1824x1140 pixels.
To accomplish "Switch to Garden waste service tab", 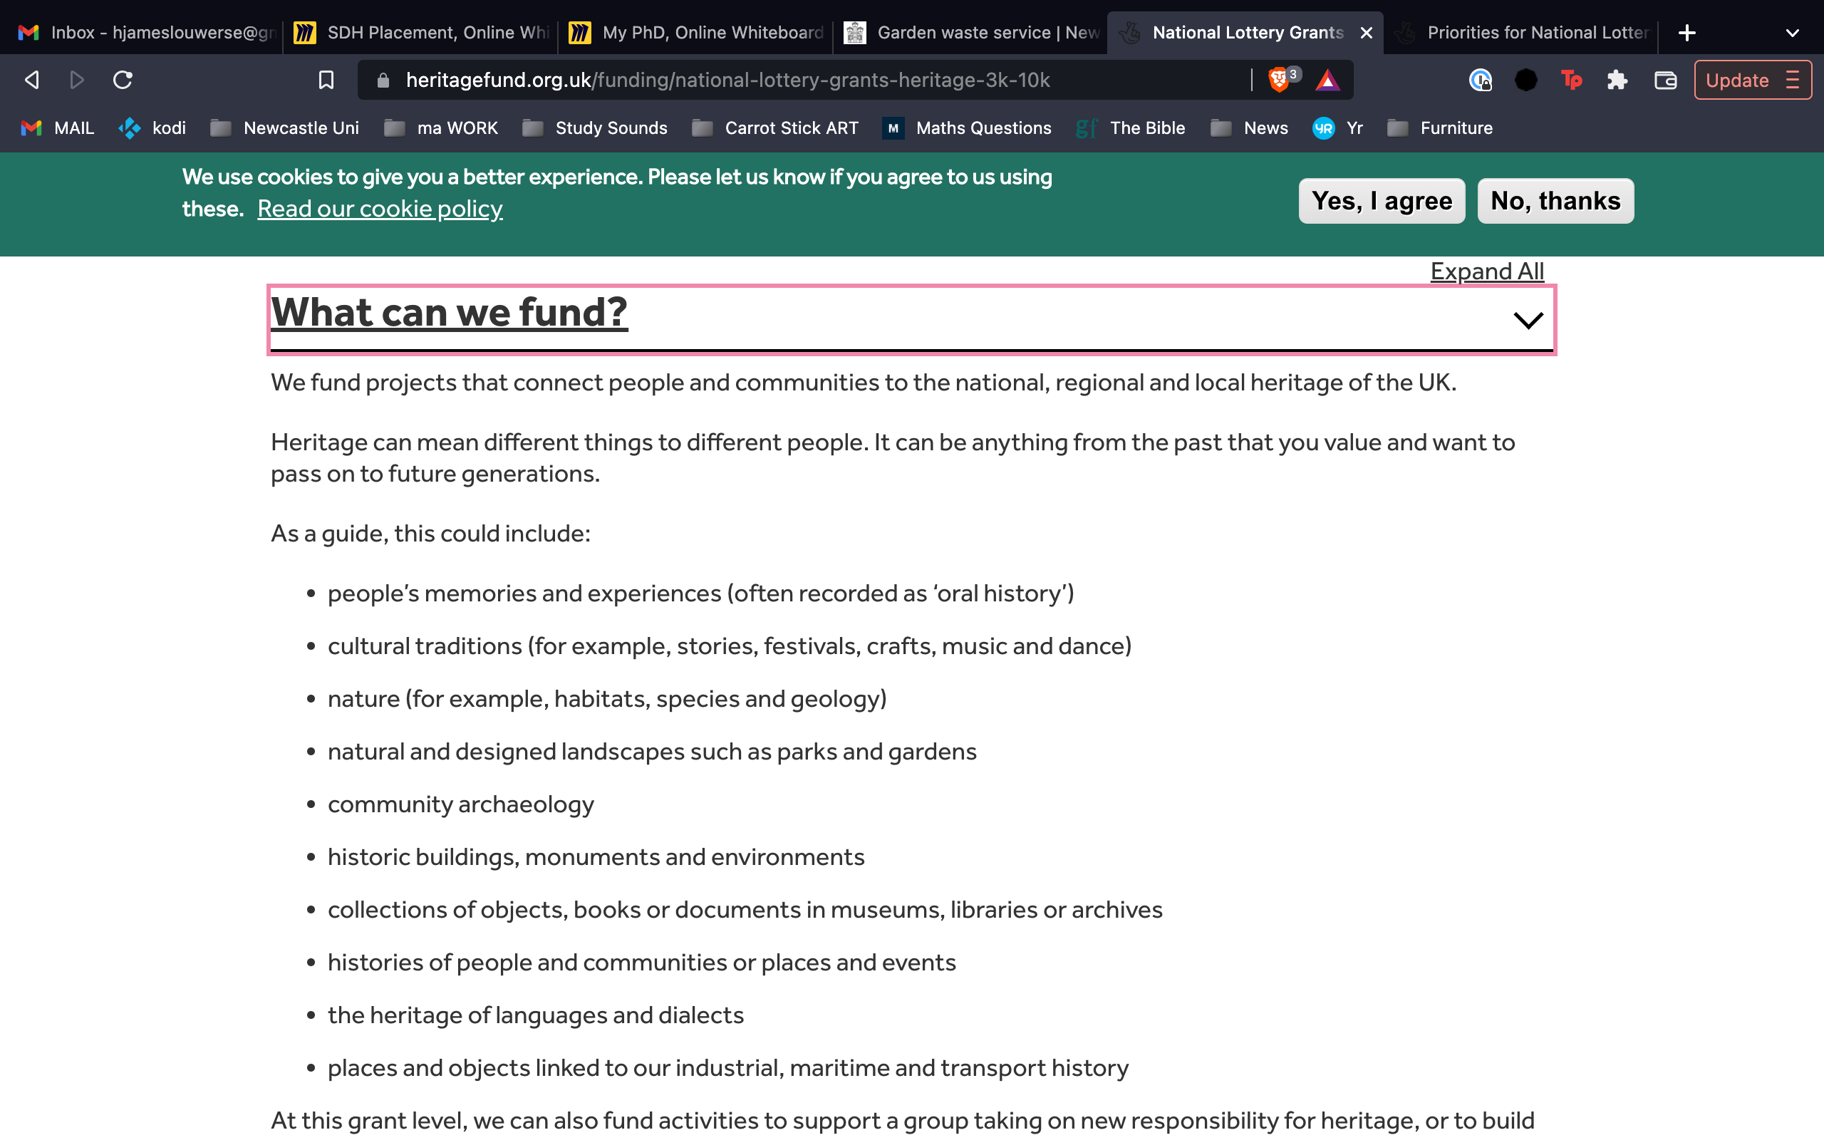I will pyautogui.click(x=971, y=33).
